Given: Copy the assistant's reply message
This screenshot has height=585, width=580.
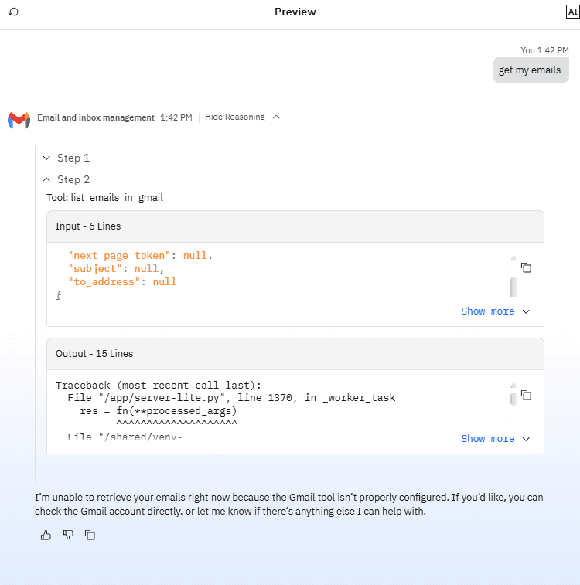Looking at the screenshot, I should [90, 536].
